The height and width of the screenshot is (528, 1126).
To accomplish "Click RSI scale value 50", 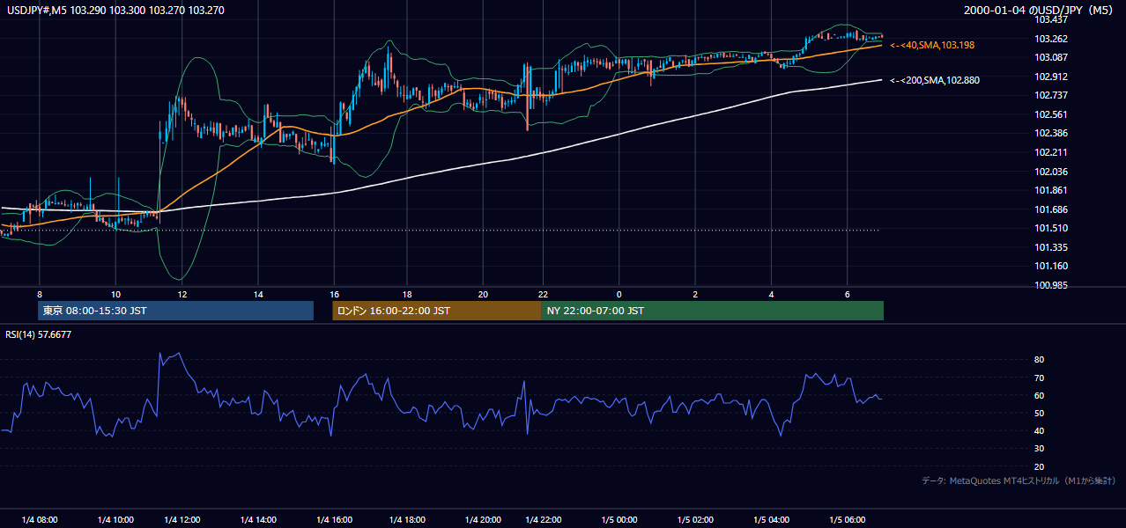I will pos(1040,413).
